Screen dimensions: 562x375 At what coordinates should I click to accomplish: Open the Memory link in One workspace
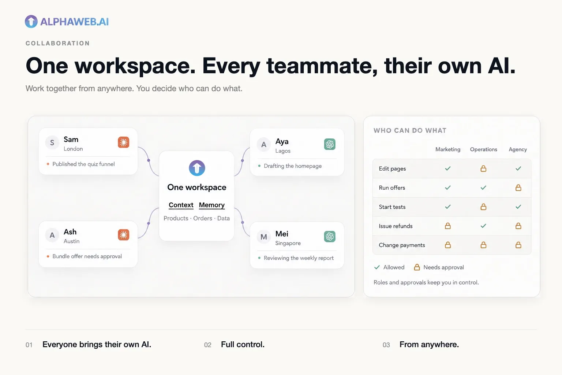click(212, 205)
